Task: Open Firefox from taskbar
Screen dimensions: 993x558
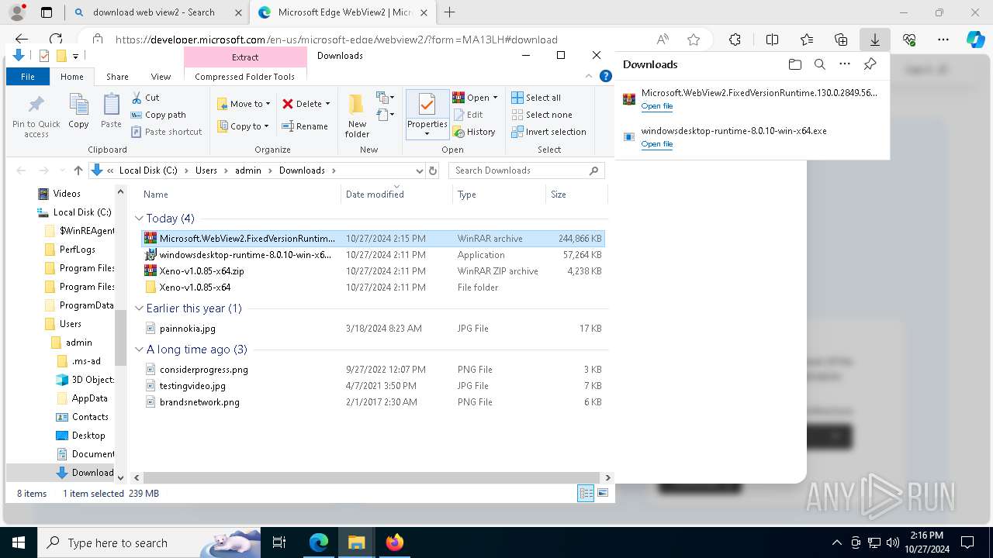Action: coord(394,542)
